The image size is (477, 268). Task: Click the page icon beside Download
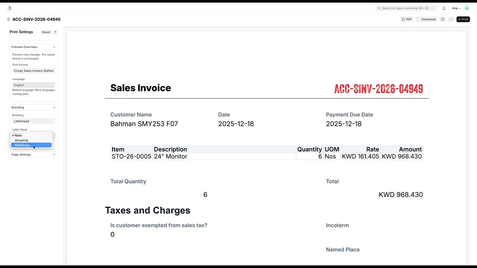pyautogui.click(x=443, y=19)
